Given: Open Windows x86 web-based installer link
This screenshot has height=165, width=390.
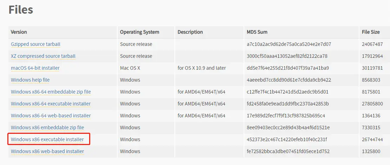Looking at the screenshot, I should (x=47, y=152).
